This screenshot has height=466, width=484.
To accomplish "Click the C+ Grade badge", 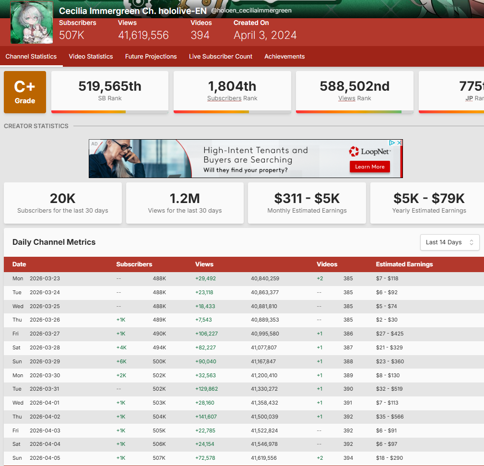I will 25,92.
